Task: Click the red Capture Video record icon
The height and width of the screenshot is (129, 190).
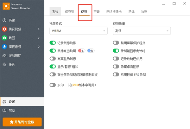Action: [x=4, y=29]
